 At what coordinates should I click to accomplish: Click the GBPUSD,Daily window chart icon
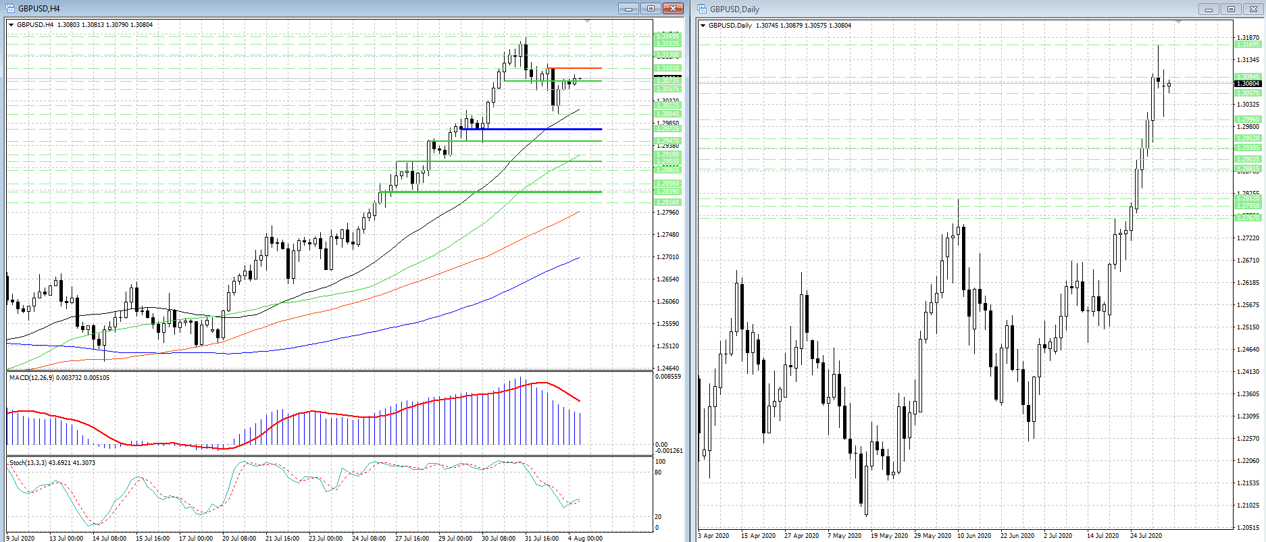[702, 9]
